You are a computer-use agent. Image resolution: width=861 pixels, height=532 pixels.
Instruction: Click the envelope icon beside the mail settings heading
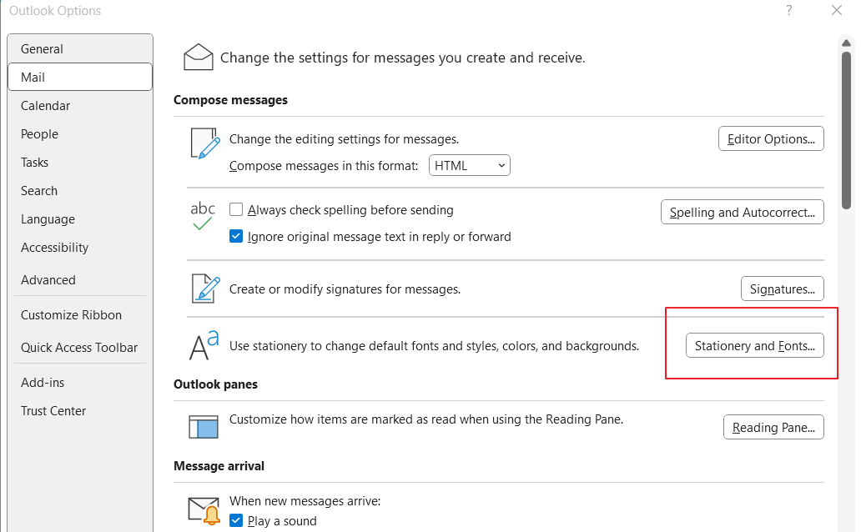click(199, 58)
